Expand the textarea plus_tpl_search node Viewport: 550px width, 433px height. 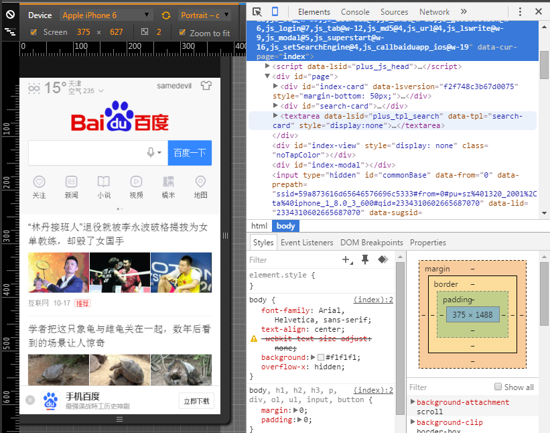pyautogui.click(x=275, y=115)
